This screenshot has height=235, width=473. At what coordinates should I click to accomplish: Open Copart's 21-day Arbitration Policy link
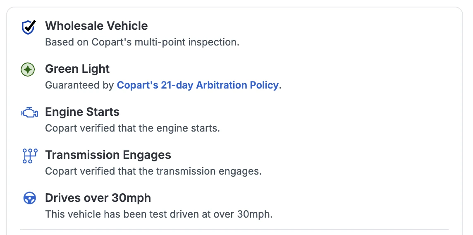[198, 85]
